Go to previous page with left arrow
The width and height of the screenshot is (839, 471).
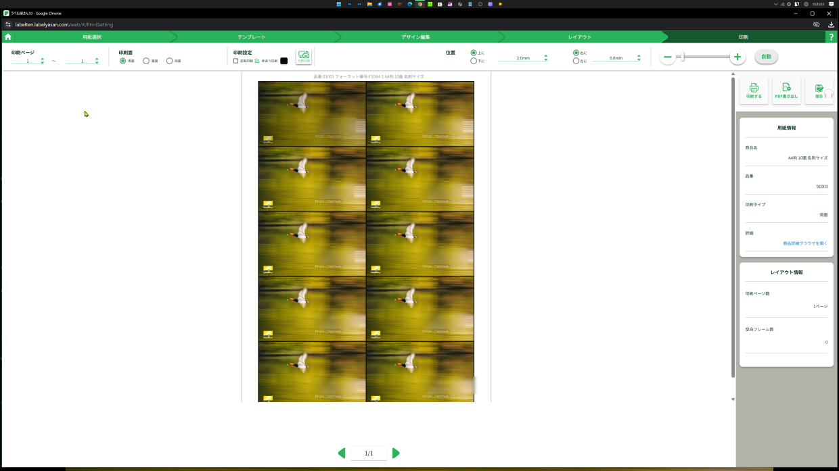click(342, 453)
